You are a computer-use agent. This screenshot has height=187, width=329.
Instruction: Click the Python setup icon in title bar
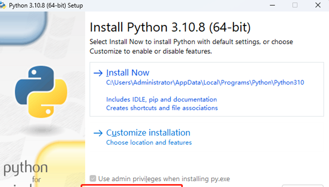3,5
